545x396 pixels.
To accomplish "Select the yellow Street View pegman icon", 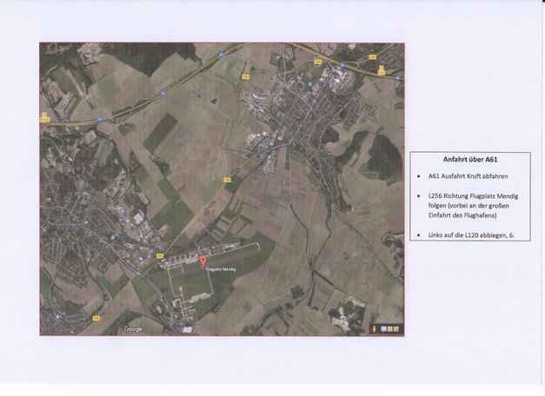I will tap(374, 328).
